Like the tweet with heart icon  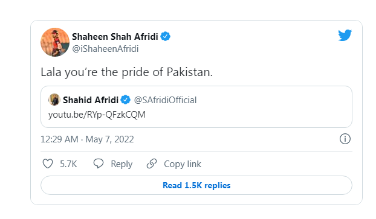coord(48,164)
